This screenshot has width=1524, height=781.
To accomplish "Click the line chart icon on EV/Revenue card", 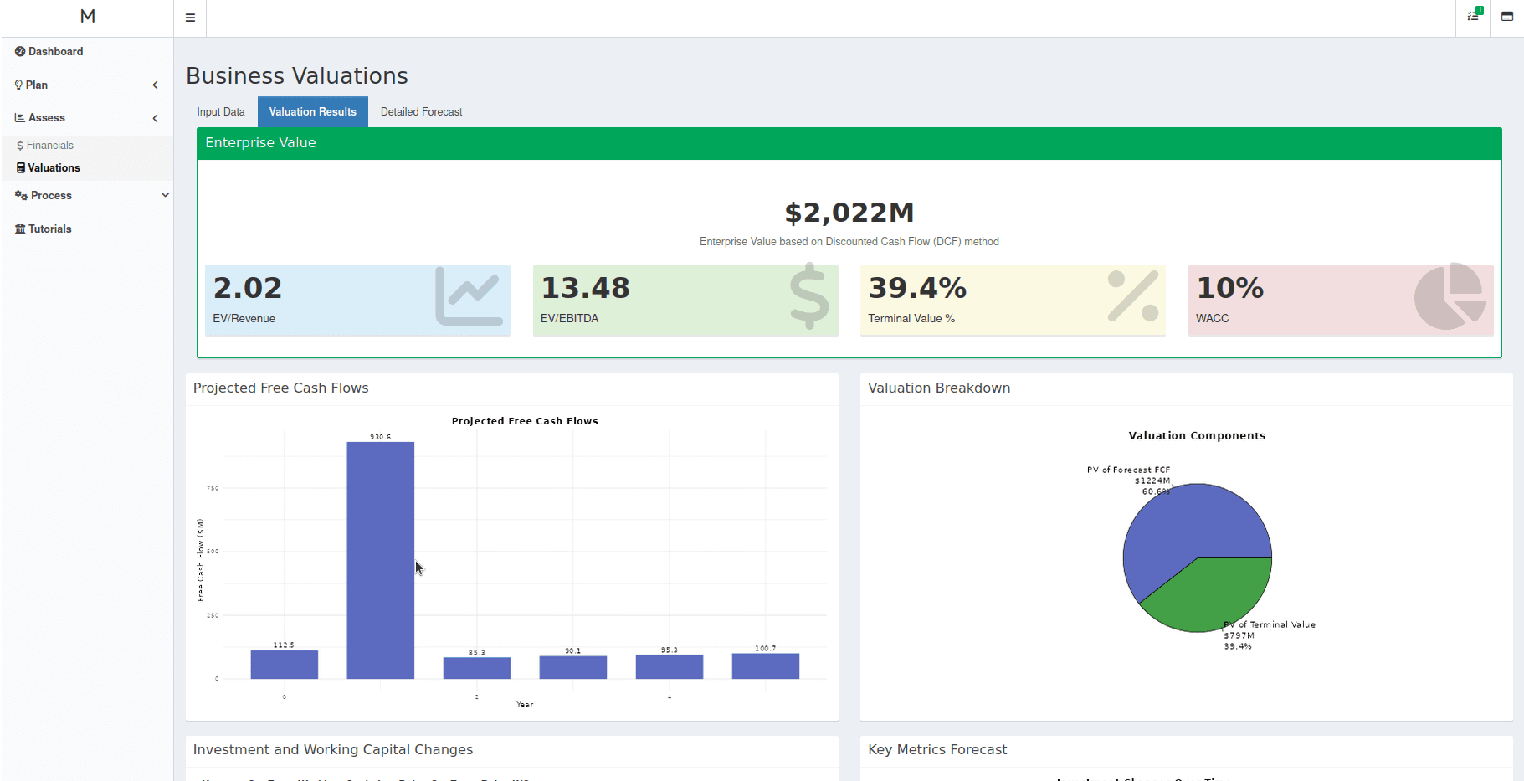I will [469, 296].
